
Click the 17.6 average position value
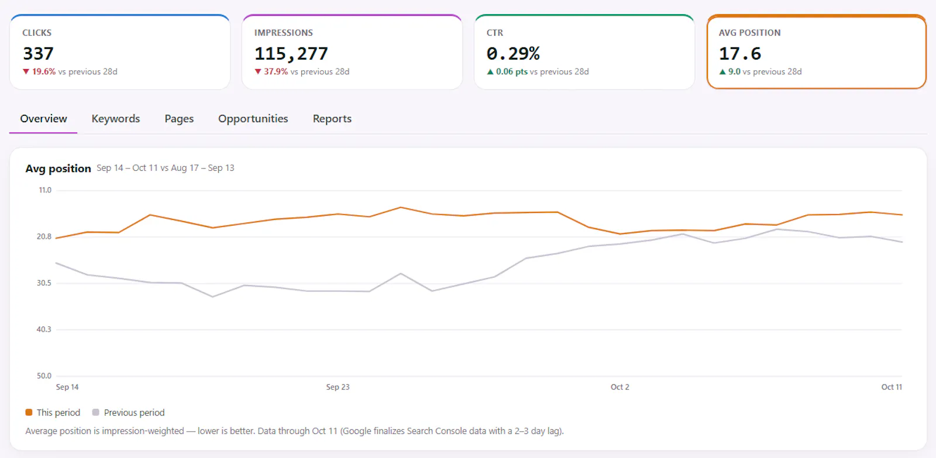tap(740, 53)
